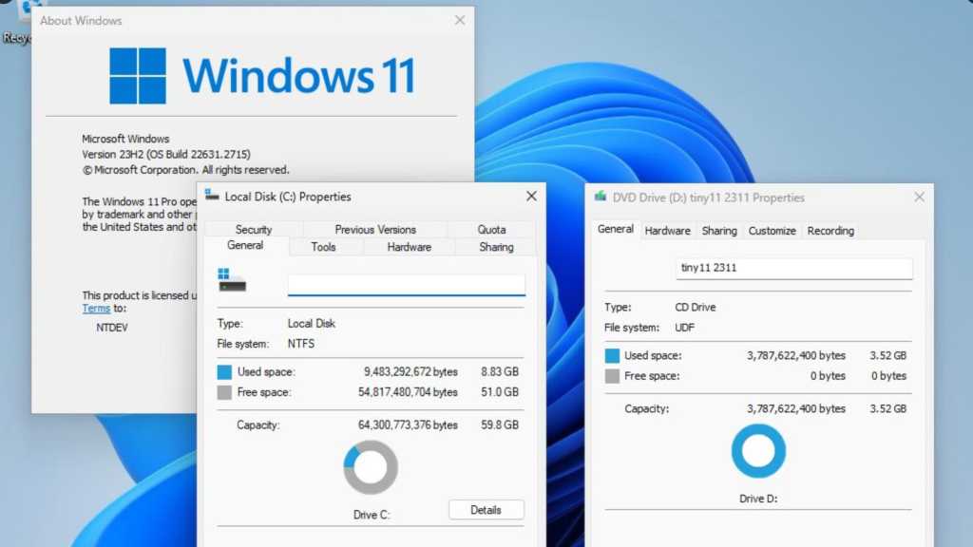This screenshot has width=973, height=547.
Task: Click the C: drive icon beside name field
Action: (231, 280)
